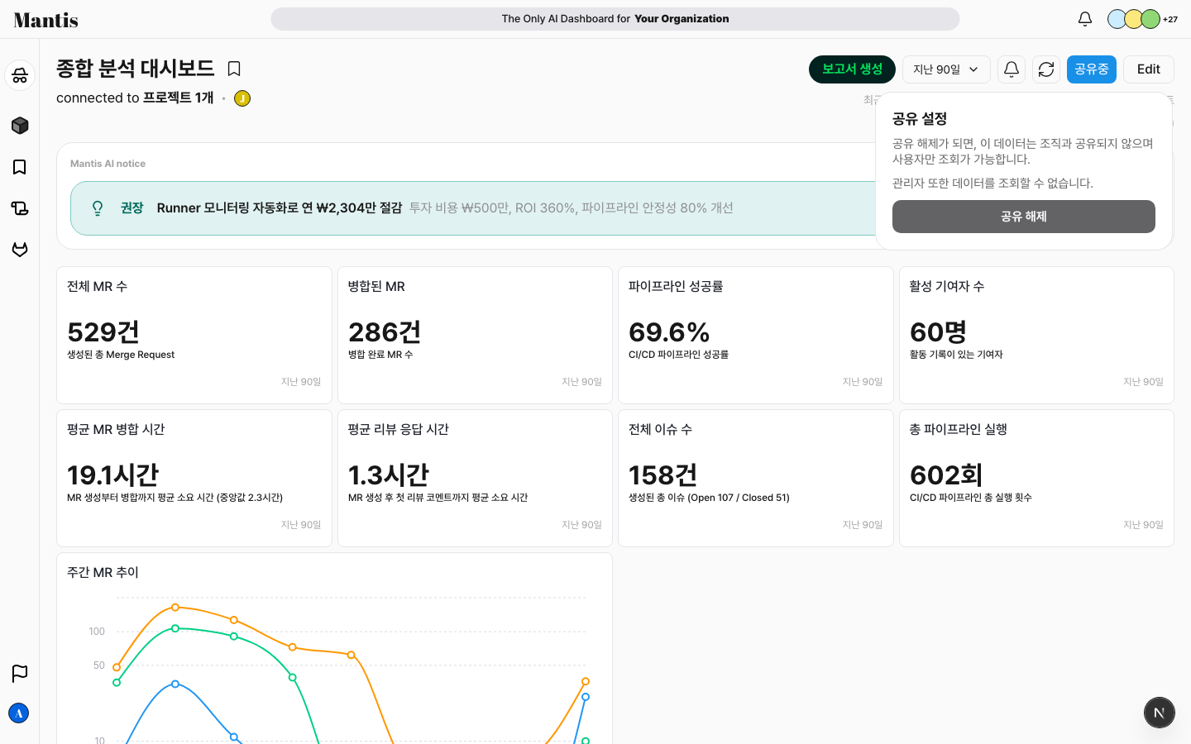
Task: Click 총 파이프라인 실행 card title
Action: click(959, 429)
